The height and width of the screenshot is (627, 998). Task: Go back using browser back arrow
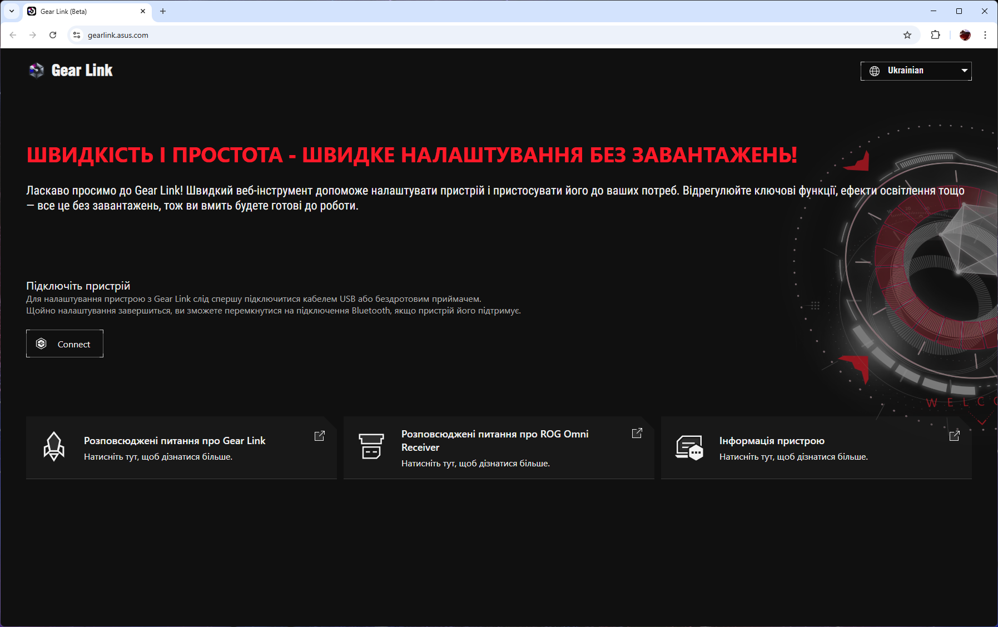[13, 35]
